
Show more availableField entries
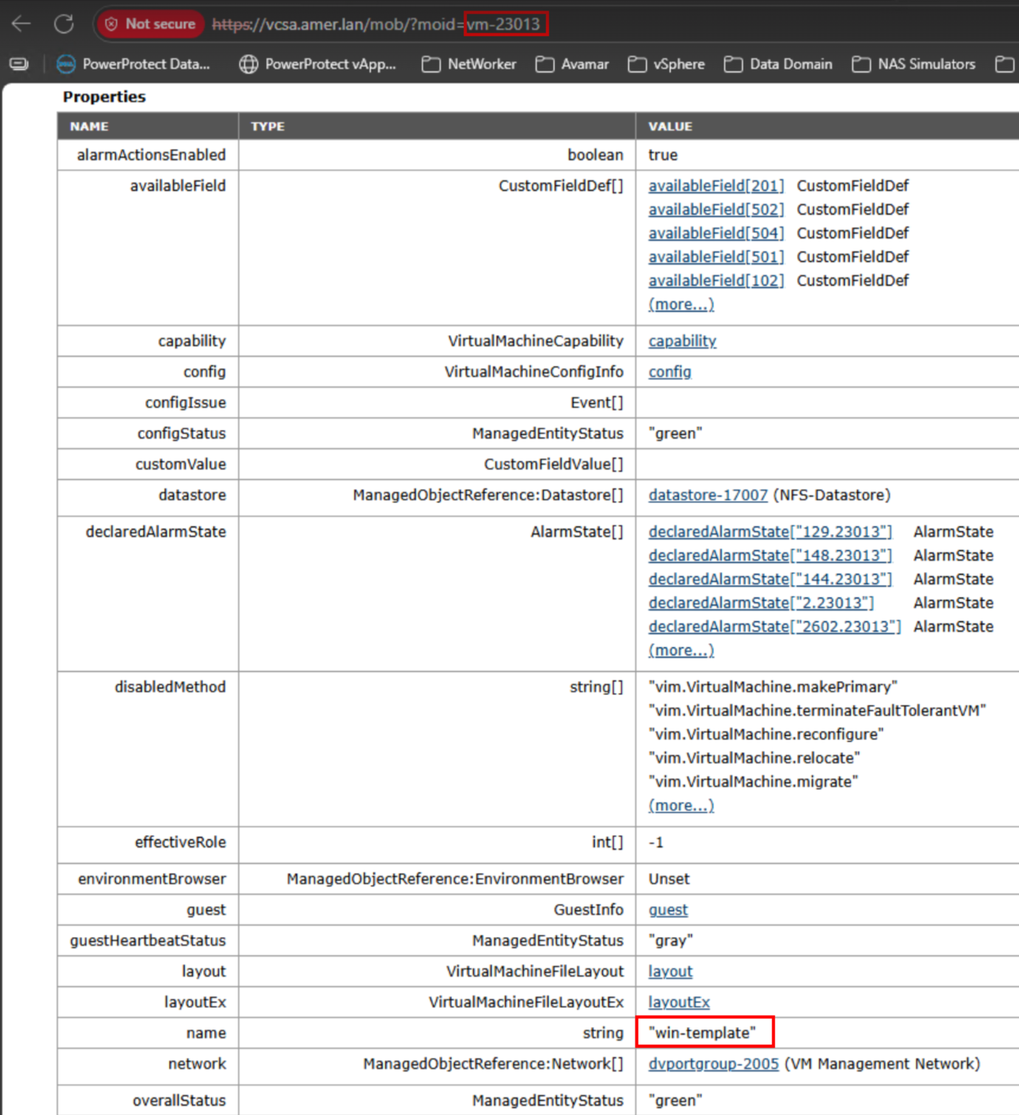point(681,304)
